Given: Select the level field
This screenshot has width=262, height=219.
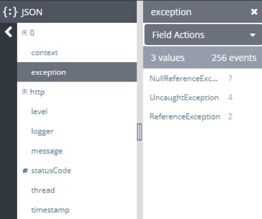Looking at the screenshot, I should pyautogui.click(x=39, y=111).
